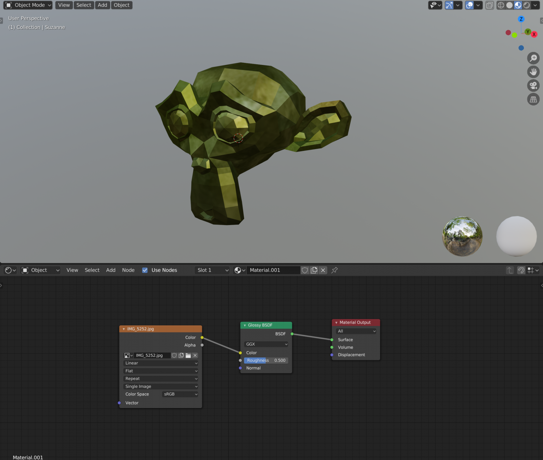Rename material in the Material.001 name field

point(273,270)
